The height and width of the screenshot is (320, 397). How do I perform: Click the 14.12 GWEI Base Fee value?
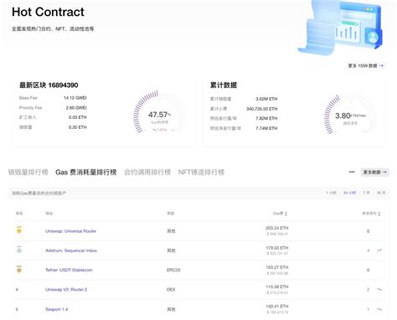(x=75, y=98)
